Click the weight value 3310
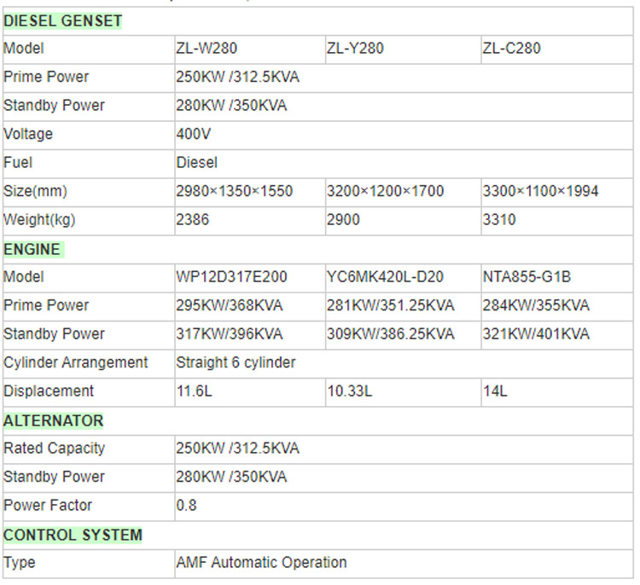The height and width of the screenshot is (585, 640). [x=499, y=220]
